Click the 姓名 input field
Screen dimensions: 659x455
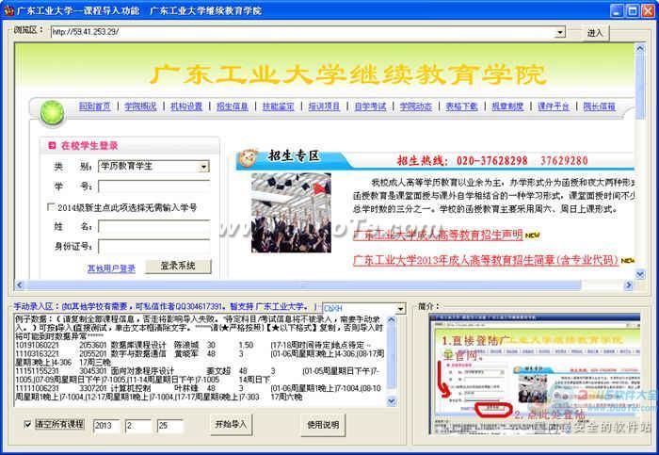point(153,226)
